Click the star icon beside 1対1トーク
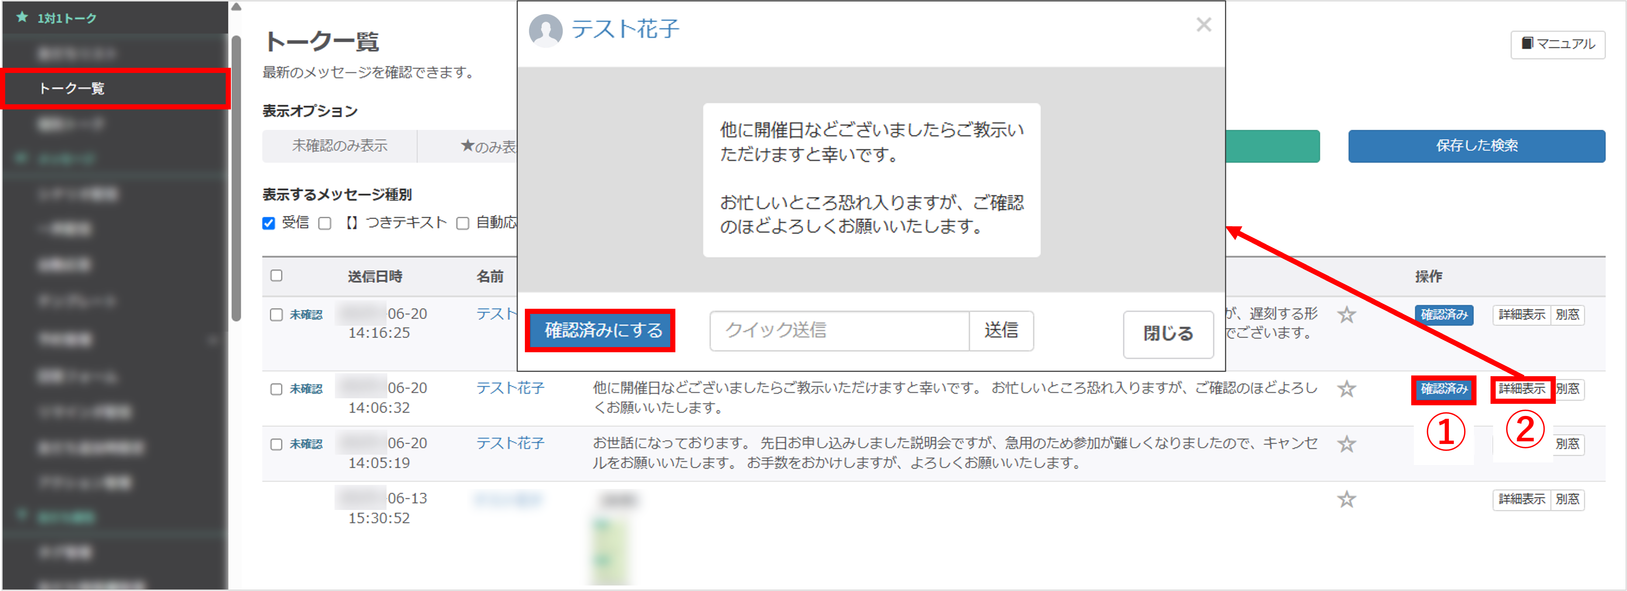This screenshot has height=591, width=1627. pos(22,17)
